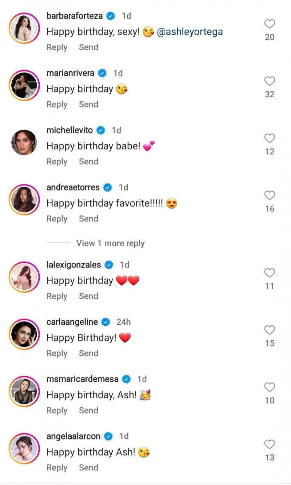Tap the heart icon on msmaricardemesa's comment

click(270, 387)
